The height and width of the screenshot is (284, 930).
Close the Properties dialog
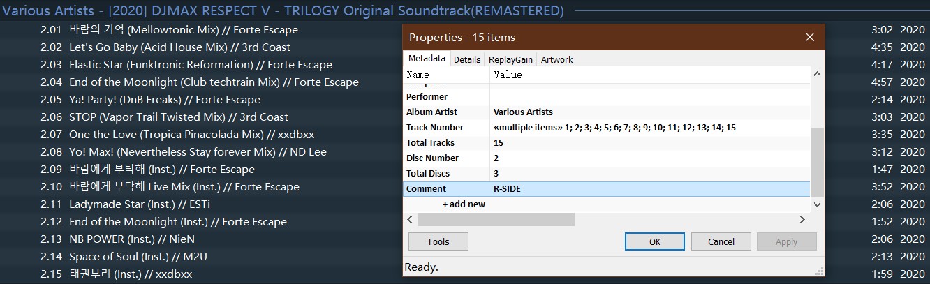point(810,37)
